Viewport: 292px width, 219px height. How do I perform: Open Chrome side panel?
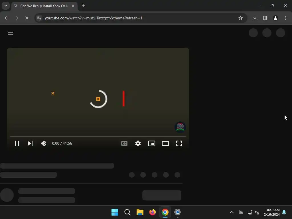(265, 18)
